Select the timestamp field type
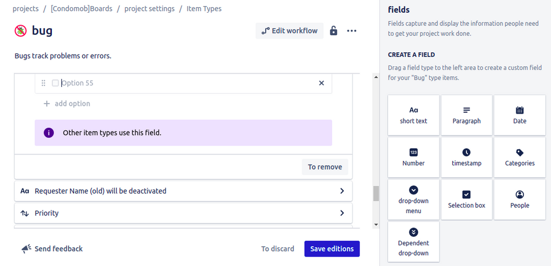Viewport: 551px width, 266px height. pyautogui.click(x=467, y=158)
